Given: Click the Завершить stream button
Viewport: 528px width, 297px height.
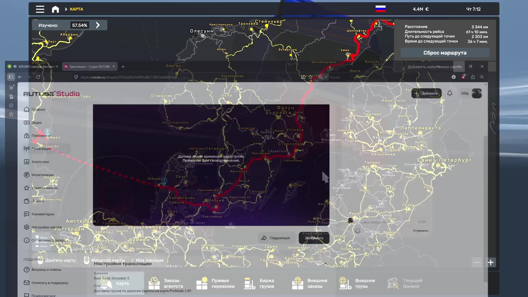Looking at the screenshot, I should (x=314, y=238).
